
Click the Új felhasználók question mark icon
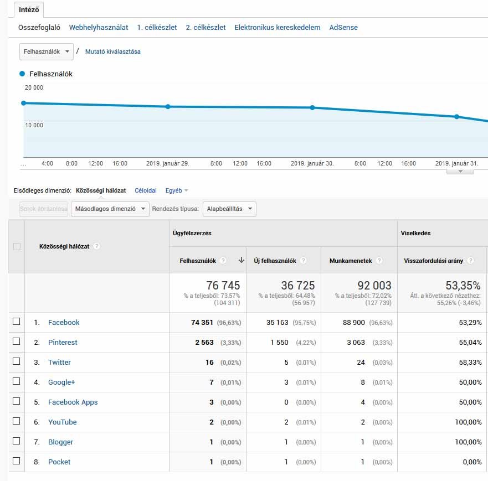303,260
